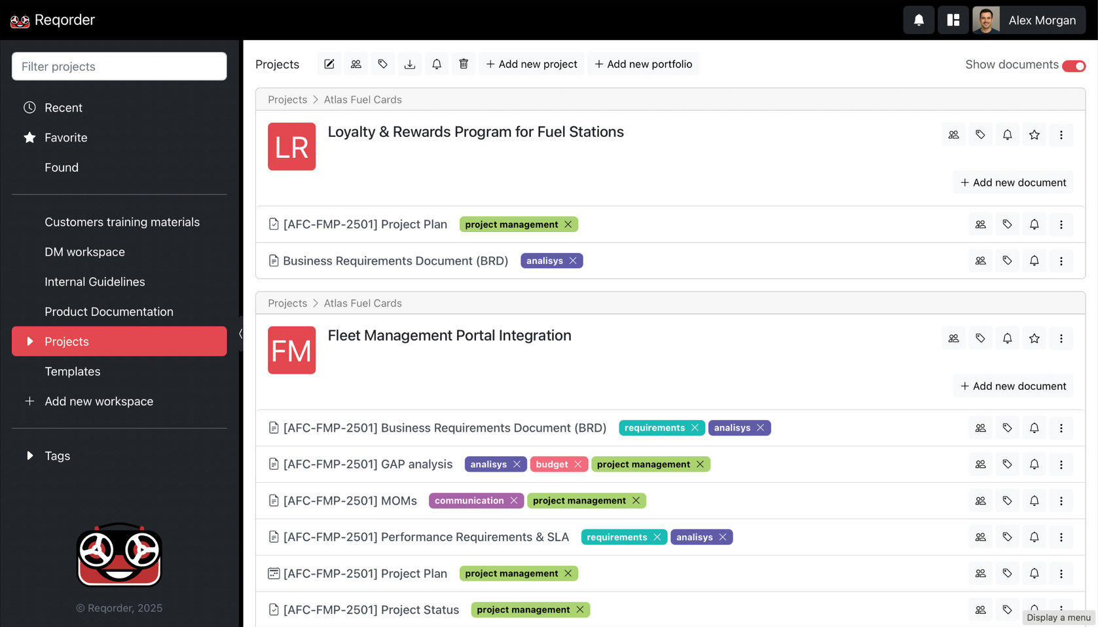Collapse the sidebar using the panel edge handle

coord(241,334)
